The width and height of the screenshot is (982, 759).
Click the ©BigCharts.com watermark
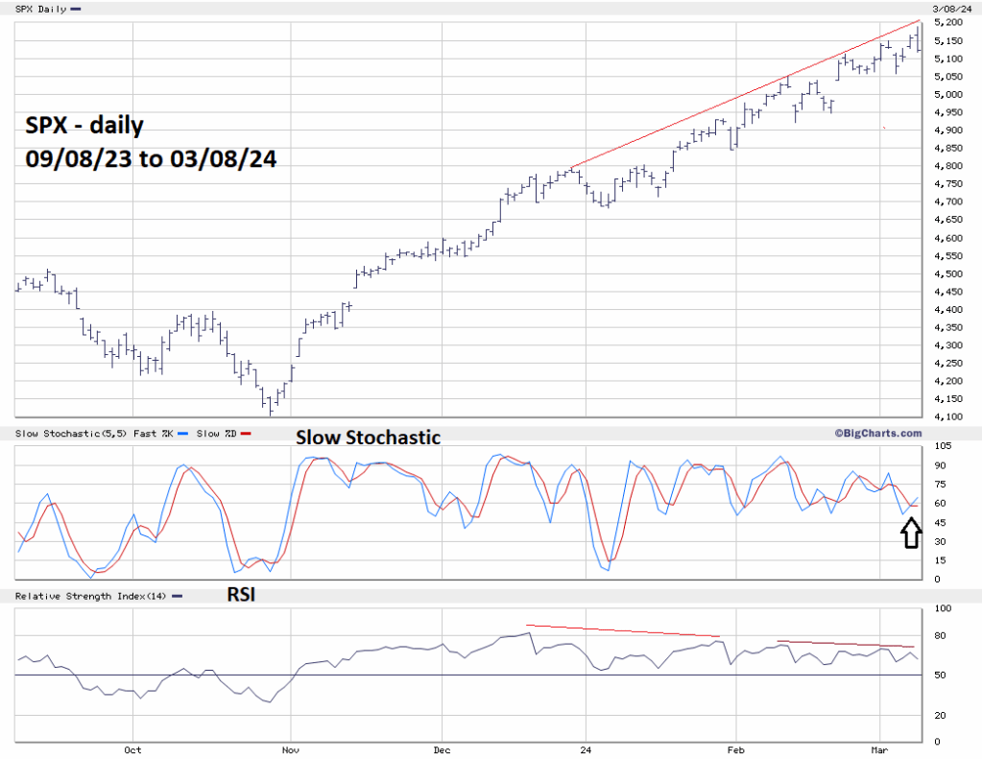877,434
